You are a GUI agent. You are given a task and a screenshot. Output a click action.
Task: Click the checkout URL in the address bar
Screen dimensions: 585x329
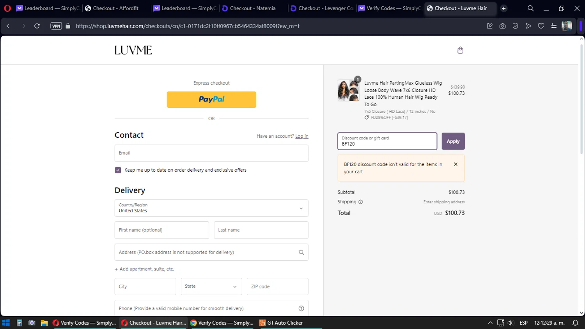point(188,26)
